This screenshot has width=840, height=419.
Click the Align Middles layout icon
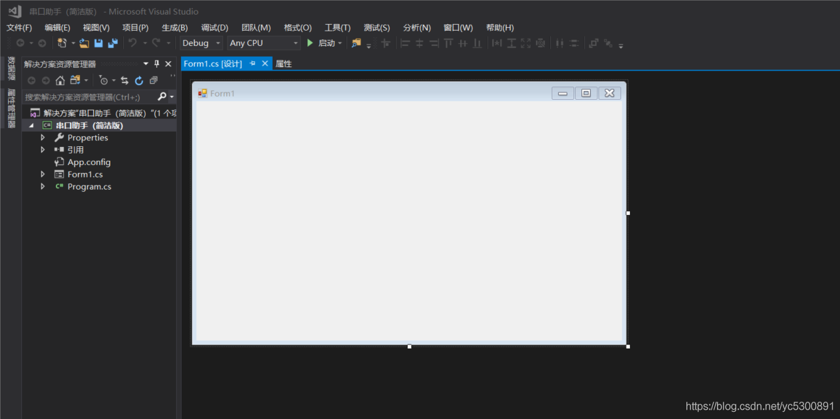(x=463, y=43)
